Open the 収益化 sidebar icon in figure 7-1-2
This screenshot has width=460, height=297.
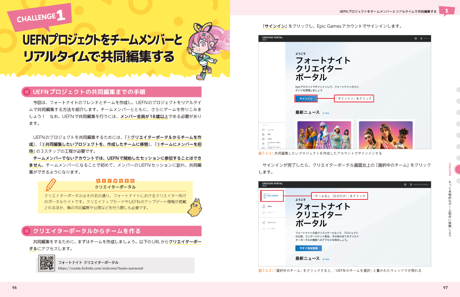click(x=264, y=206)
